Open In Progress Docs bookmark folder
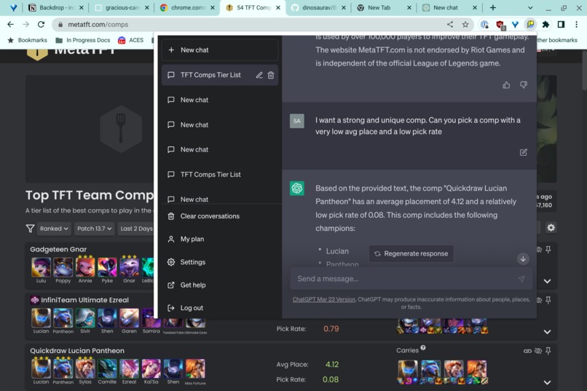 (83, 40)
